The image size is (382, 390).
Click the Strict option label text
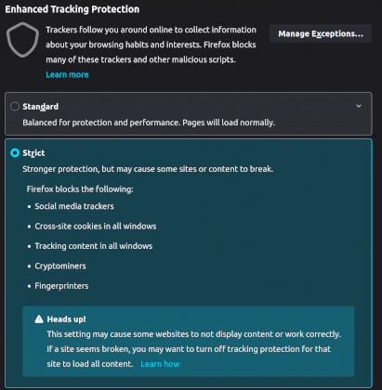tap(33, 153)
